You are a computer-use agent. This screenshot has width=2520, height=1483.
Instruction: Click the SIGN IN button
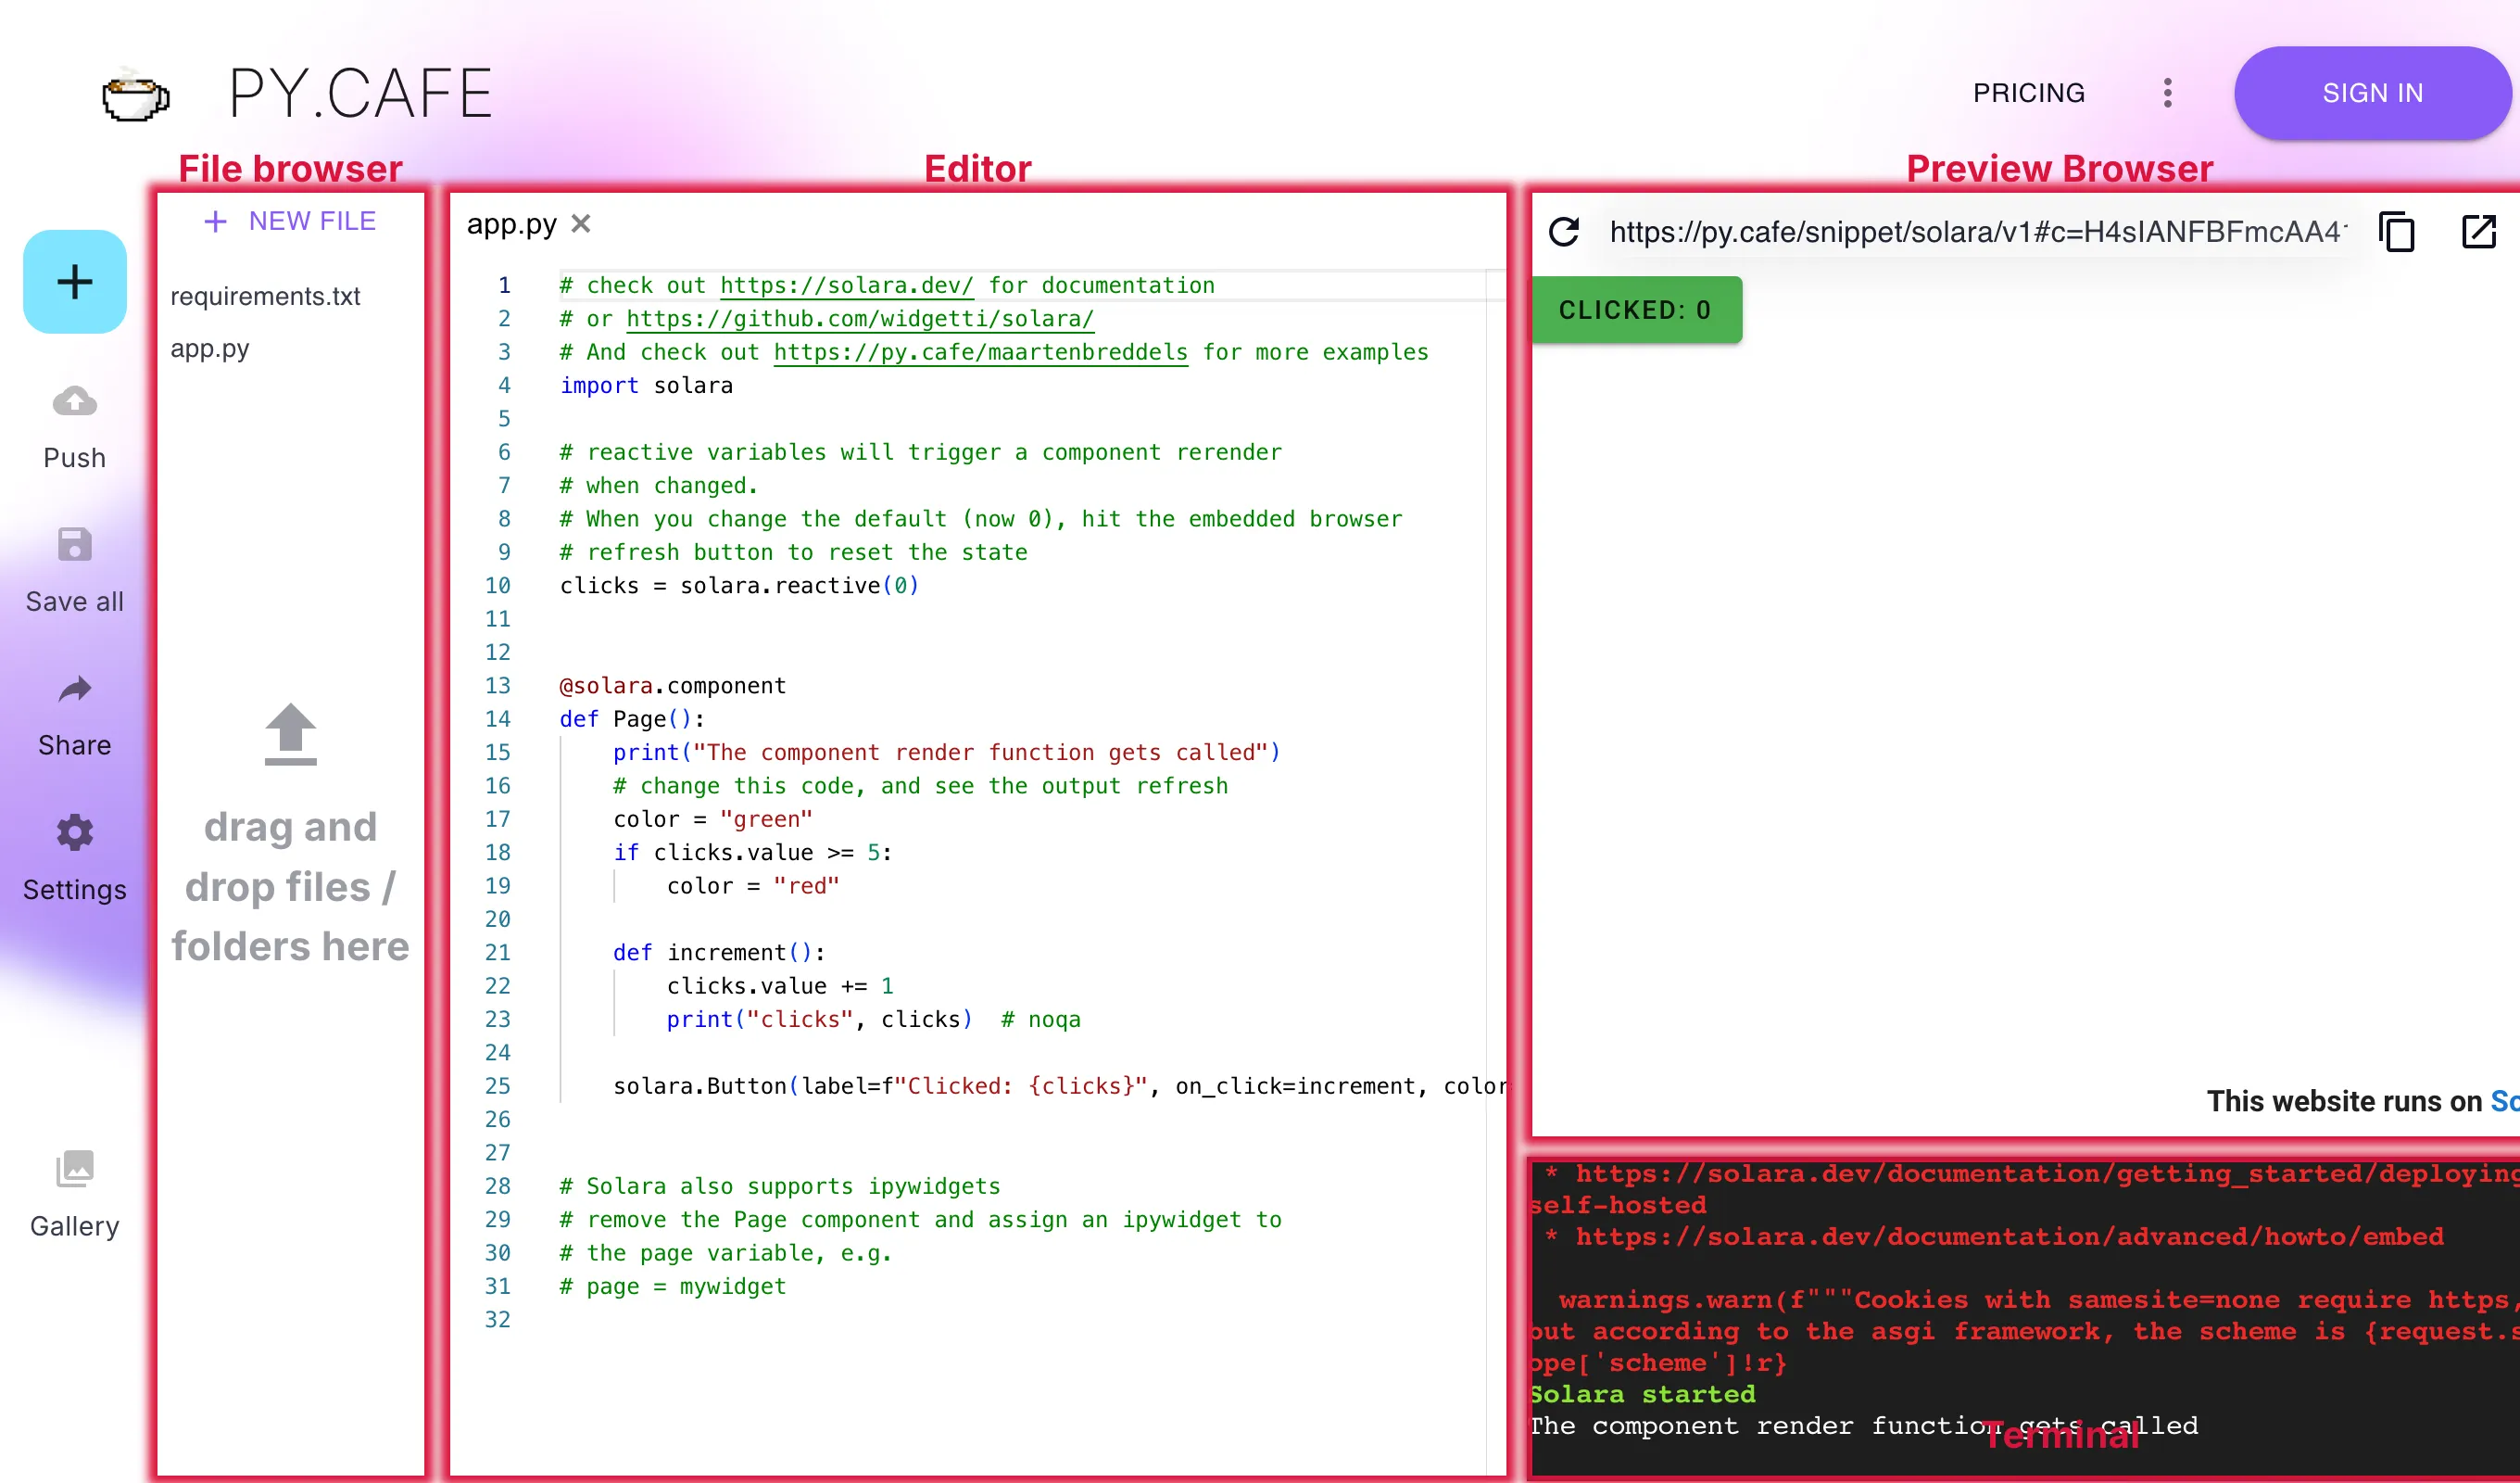(2372, 93)
